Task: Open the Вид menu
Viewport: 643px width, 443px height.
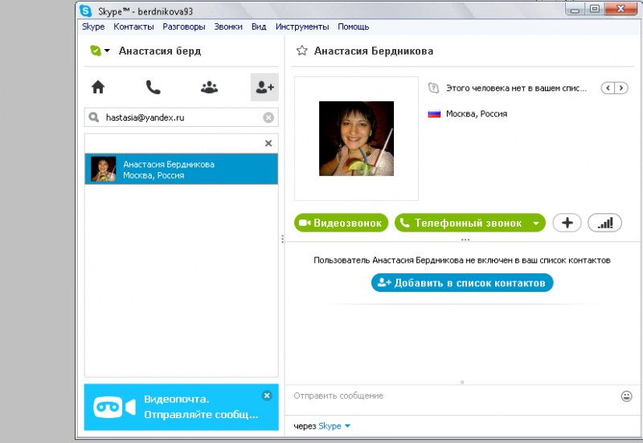Action: pyautogui.click(x=259, y=27)
